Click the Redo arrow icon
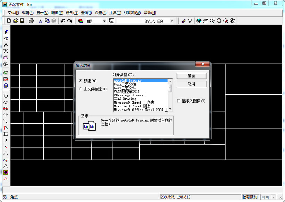 (x=70, y=21)
